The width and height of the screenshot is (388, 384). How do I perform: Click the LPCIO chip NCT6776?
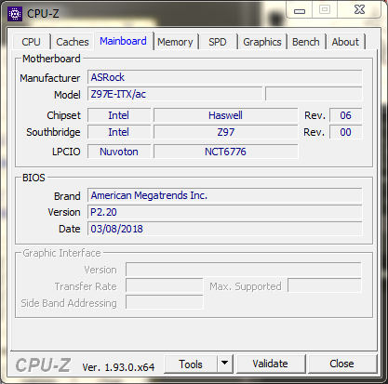pos(225,152)
